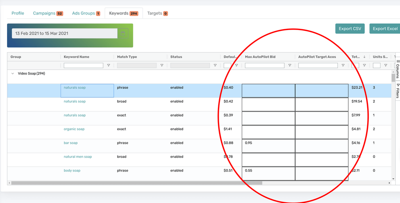The width and height of the screenshot is (400, 203).
Task: Open the calendar date picker icon
Action: (123, 34)
